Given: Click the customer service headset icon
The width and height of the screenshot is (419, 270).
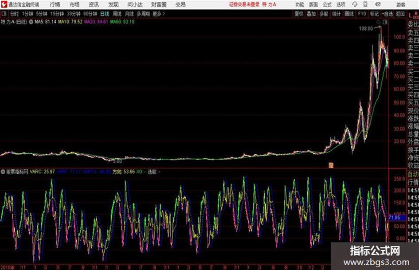Looking at the screenshot, I should [355, 4].
